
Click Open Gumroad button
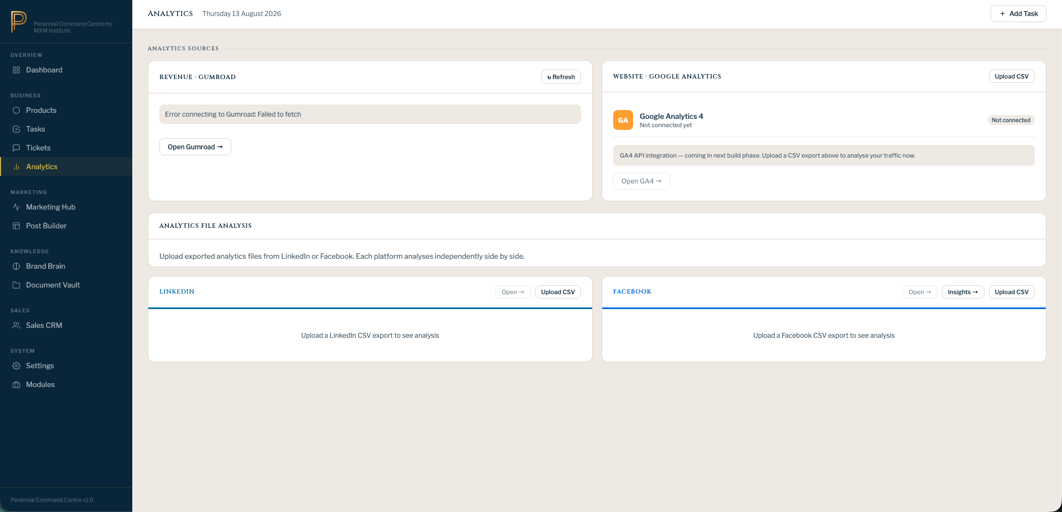pos(195,147)
